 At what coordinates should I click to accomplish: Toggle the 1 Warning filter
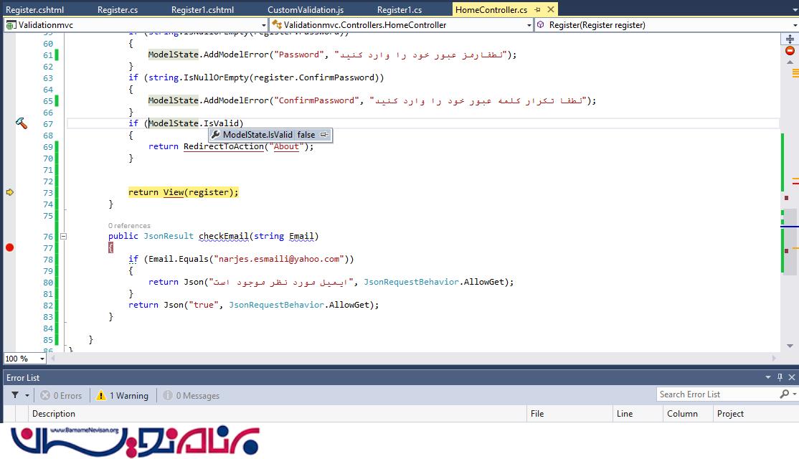coord(123,395)
